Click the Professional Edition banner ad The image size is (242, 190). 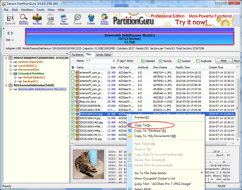[173, 19]
